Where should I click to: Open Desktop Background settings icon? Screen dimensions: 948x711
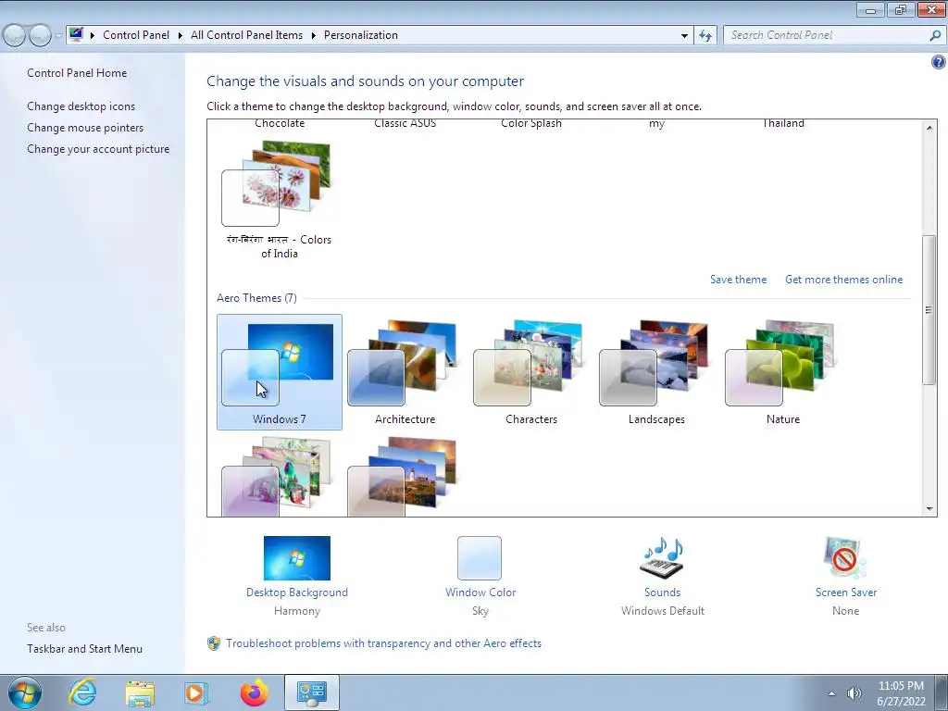[297, 558]
